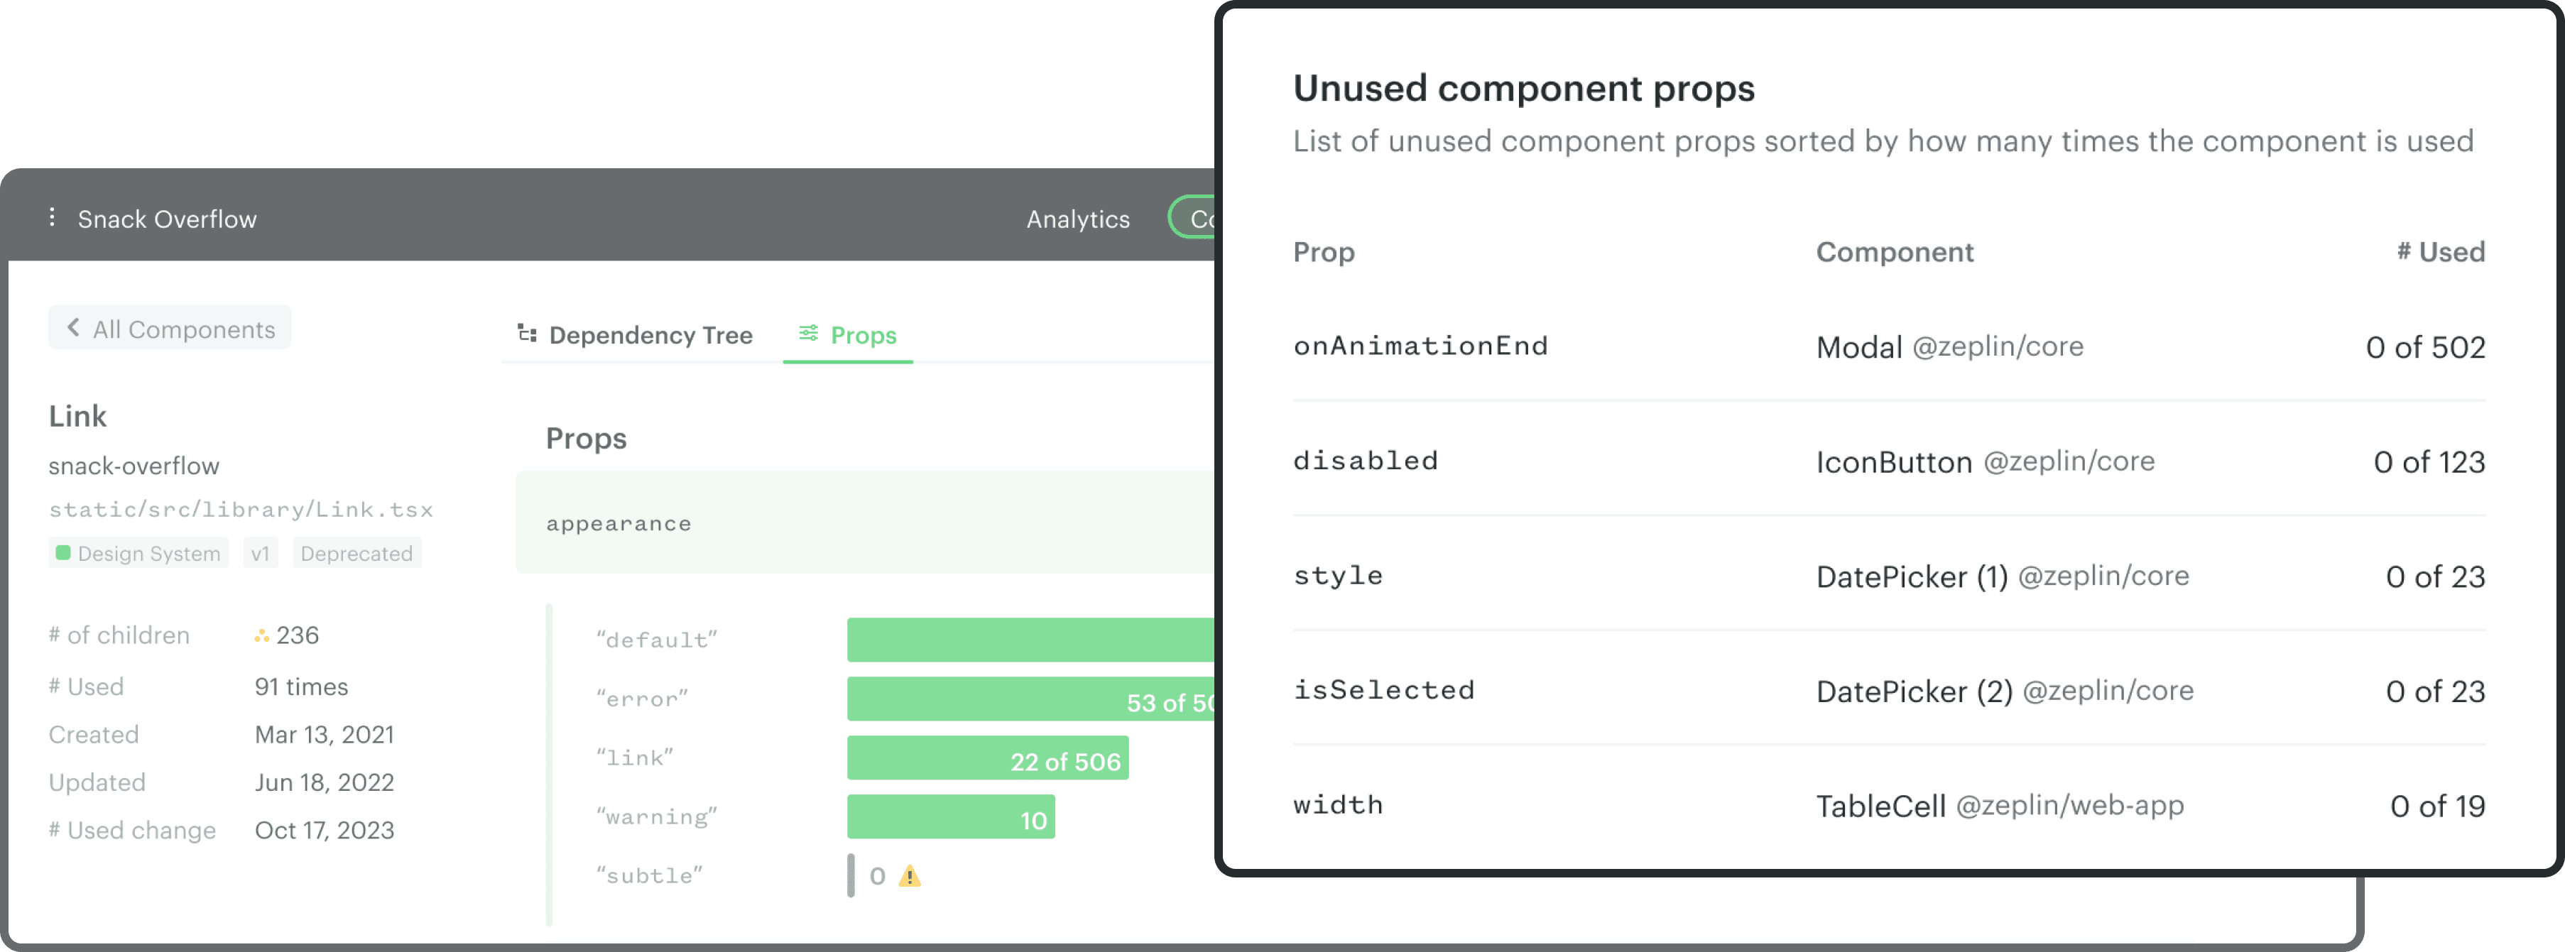
Task: Click the error usage bar showing 53 of 506
Action: (1025, 699)
